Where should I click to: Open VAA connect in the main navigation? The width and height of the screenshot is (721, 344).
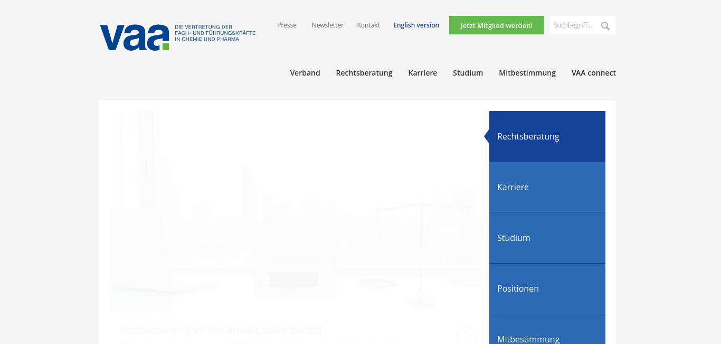click(594, 73)
